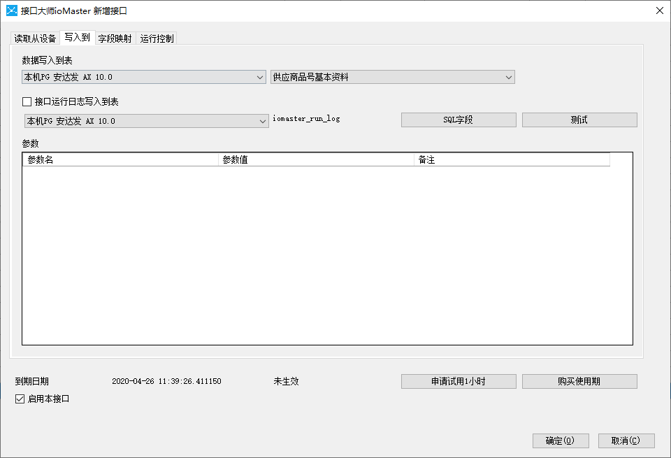This screenshot has width=671, height=458.
Task: Open the 字段映射 tab
Action: pos(115,38)
